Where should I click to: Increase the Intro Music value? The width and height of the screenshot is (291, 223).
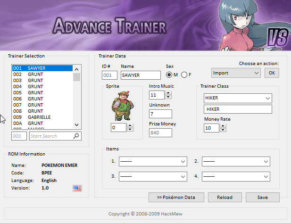168,93
